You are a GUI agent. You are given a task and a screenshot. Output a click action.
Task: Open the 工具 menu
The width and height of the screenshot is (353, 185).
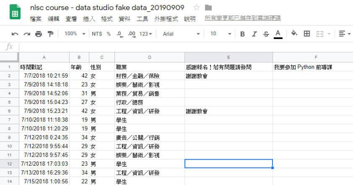coord(142,19)
